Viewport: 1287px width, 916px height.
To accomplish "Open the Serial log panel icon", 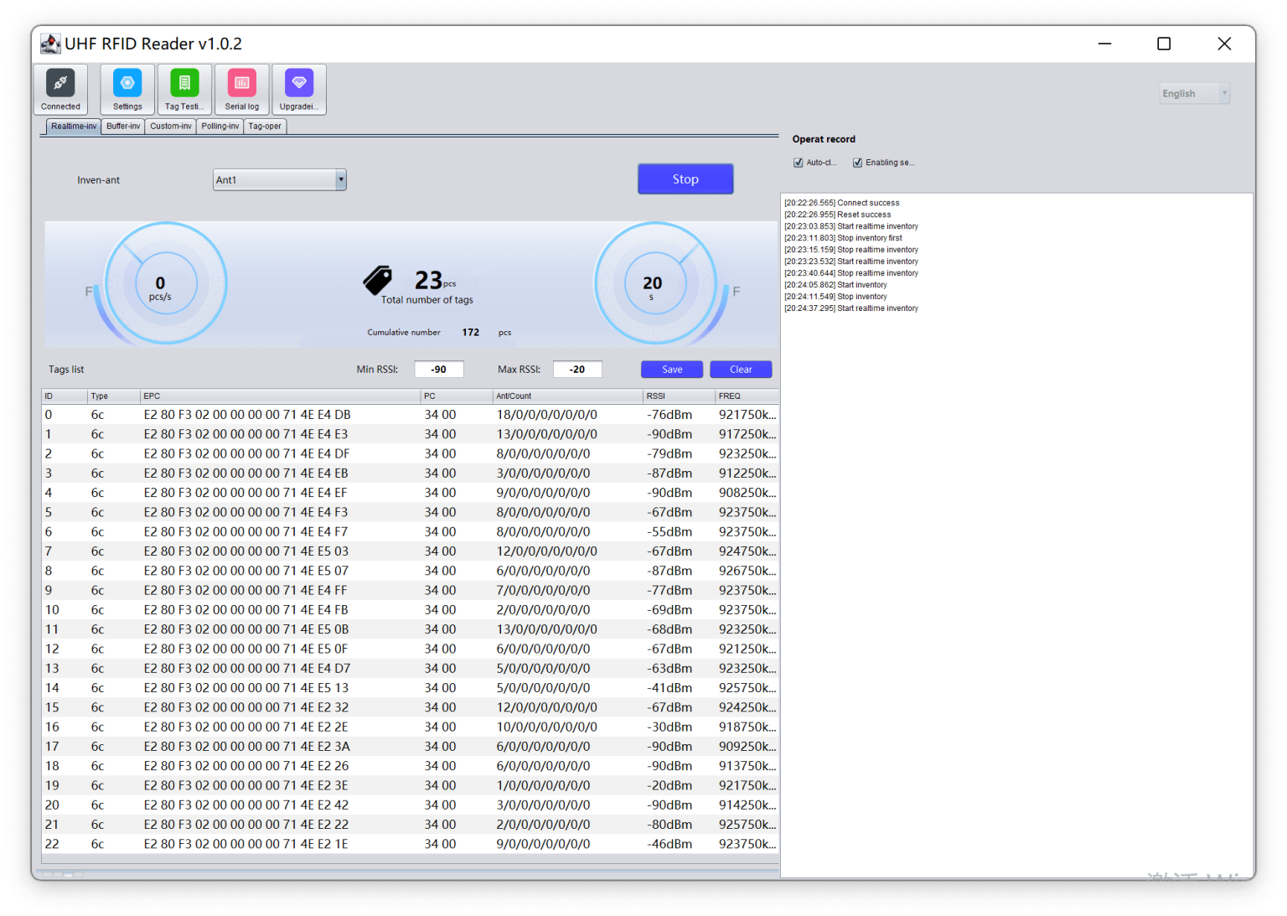I will click(x=241, y=83).
